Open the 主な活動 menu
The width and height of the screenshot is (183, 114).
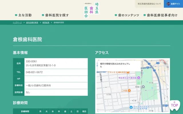click(x=23, y=15)
